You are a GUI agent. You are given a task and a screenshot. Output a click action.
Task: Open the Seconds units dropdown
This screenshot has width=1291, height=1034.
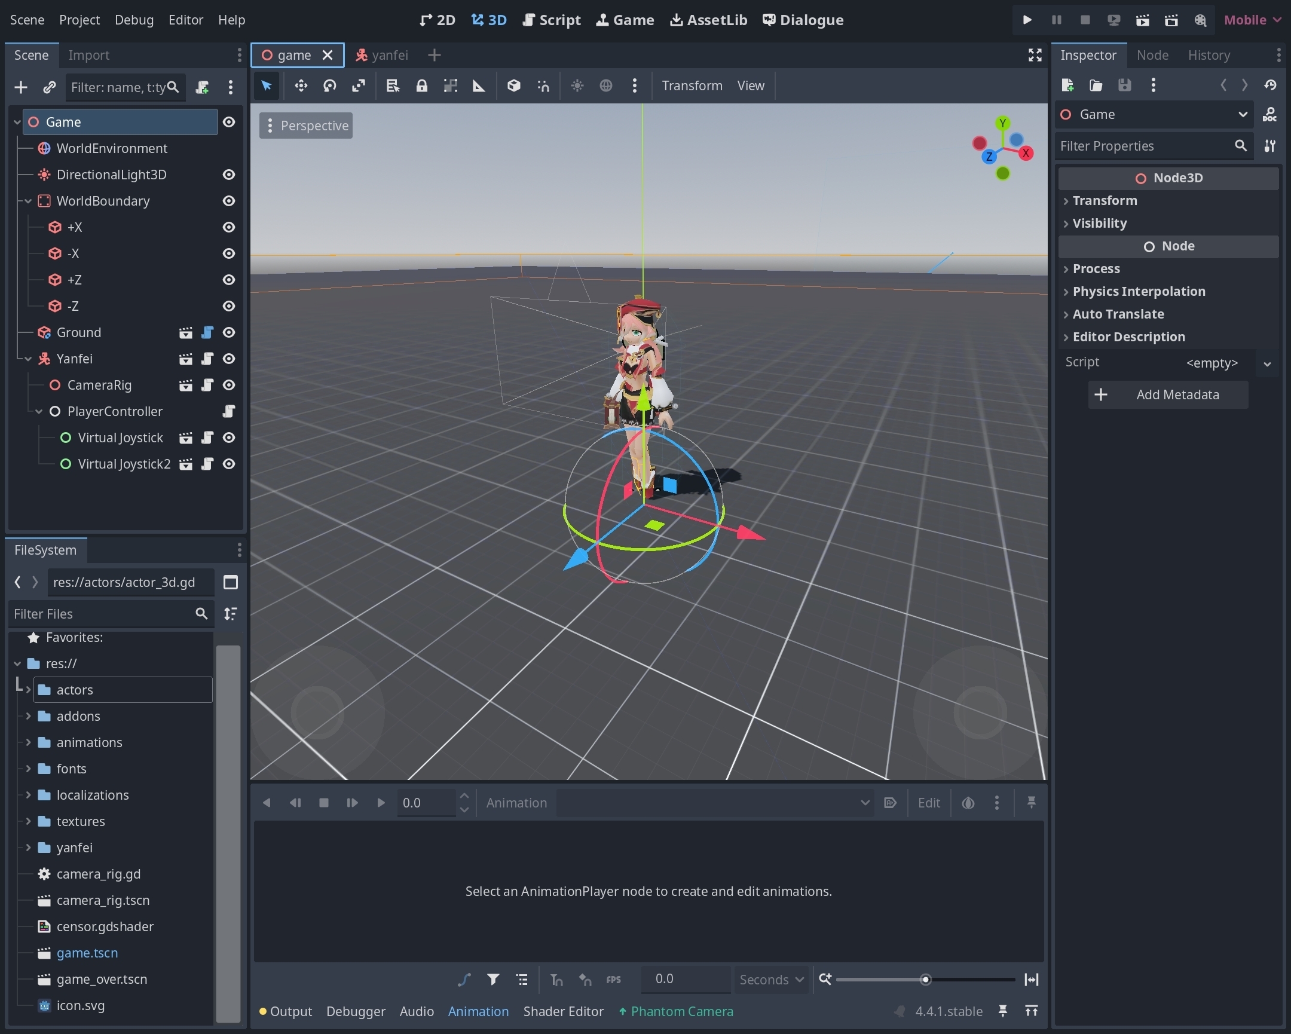[771, 980]
